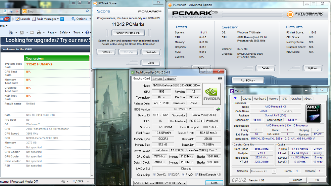Switch to CPU-Z Mainboard tab
The width and height of the screenshot is (331, 186).
pyautogui.click(x=260, y=99)
